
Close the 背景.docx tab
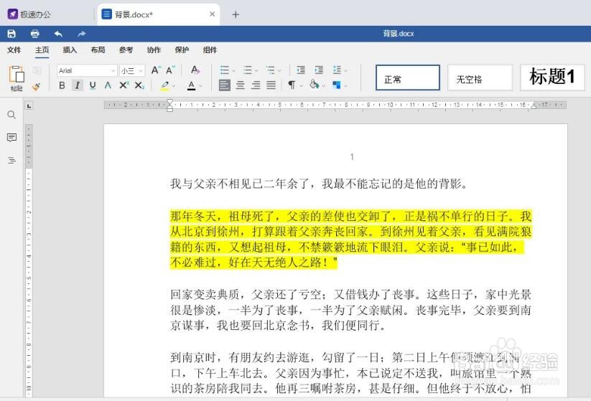point(213,14)
